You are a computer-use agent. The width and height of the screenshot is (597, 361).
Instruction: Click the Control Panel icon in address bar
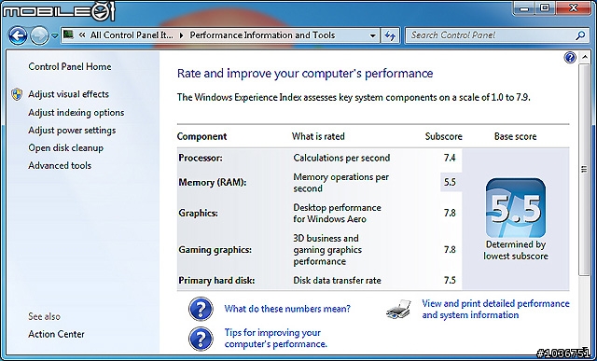pos(68,35)
